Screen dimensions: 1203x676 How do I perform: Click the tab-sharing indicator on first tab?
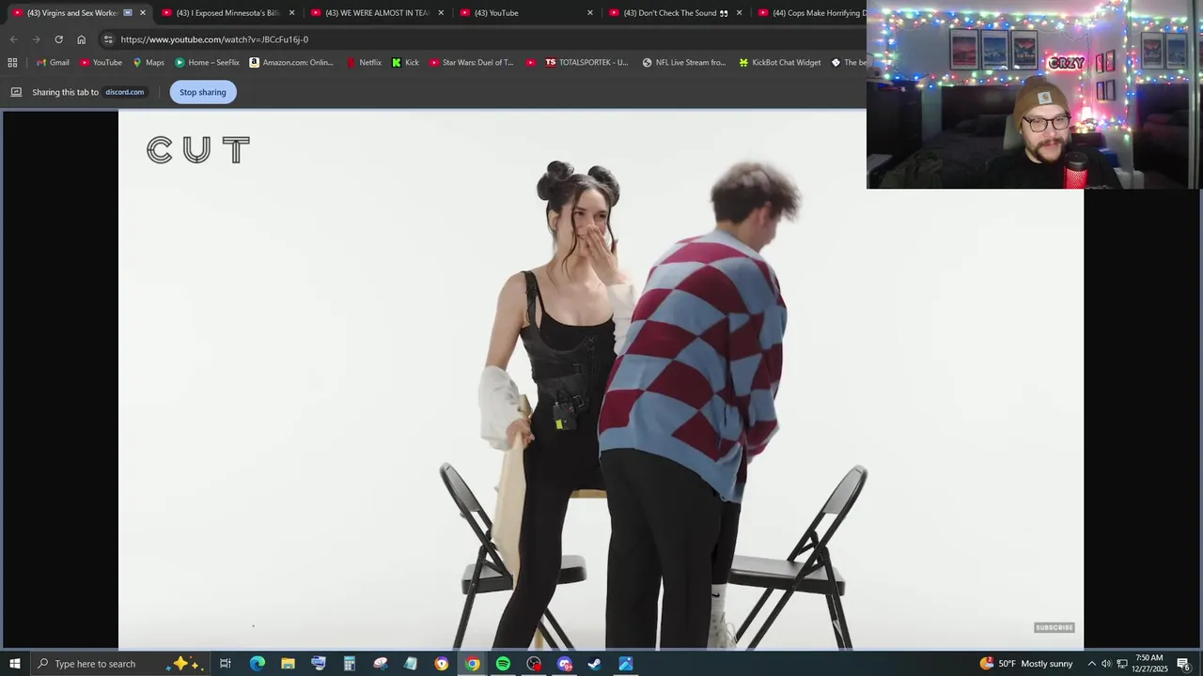129,13
